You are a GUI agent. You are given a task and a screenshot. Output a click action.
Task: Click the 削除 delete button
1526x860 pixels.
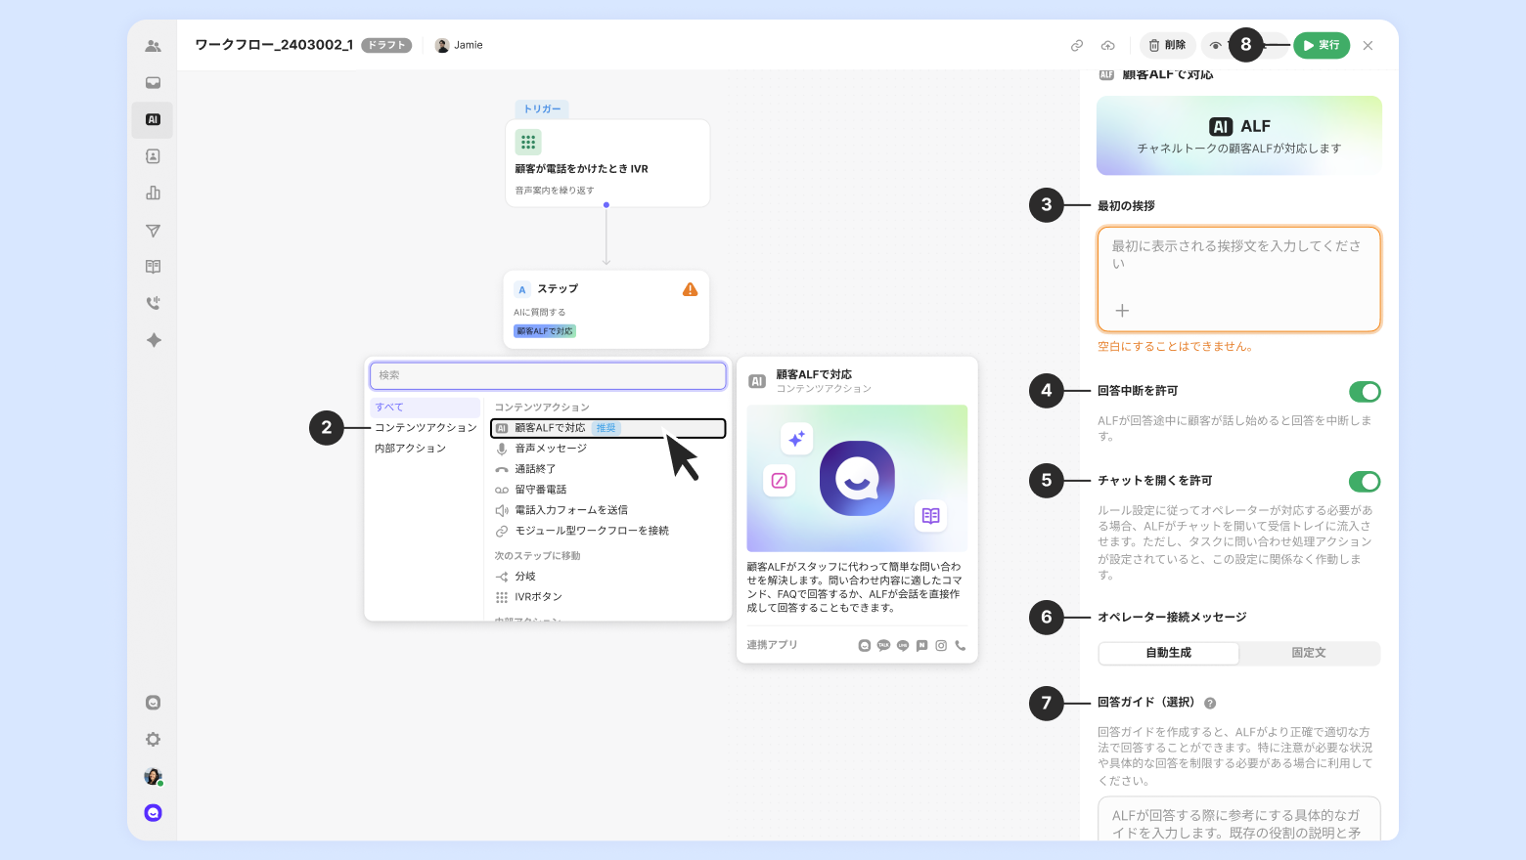coord(1167,46)
